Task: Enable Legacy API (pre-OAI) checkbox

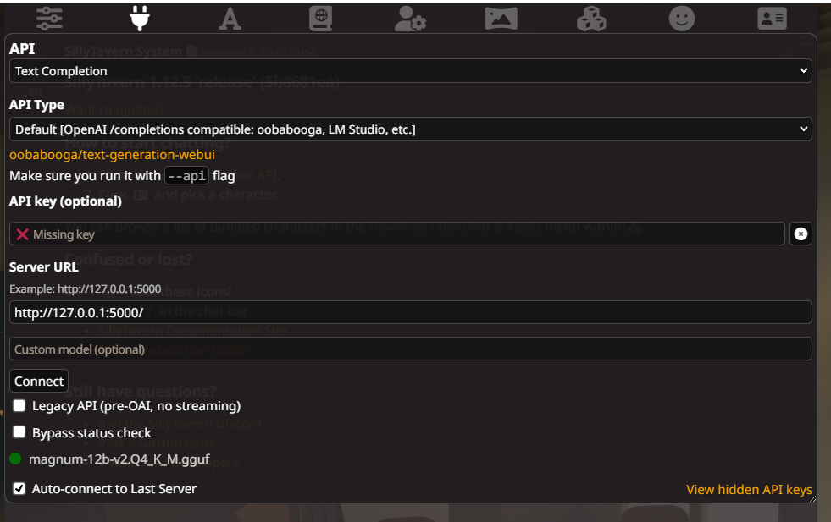Action: 19,405
